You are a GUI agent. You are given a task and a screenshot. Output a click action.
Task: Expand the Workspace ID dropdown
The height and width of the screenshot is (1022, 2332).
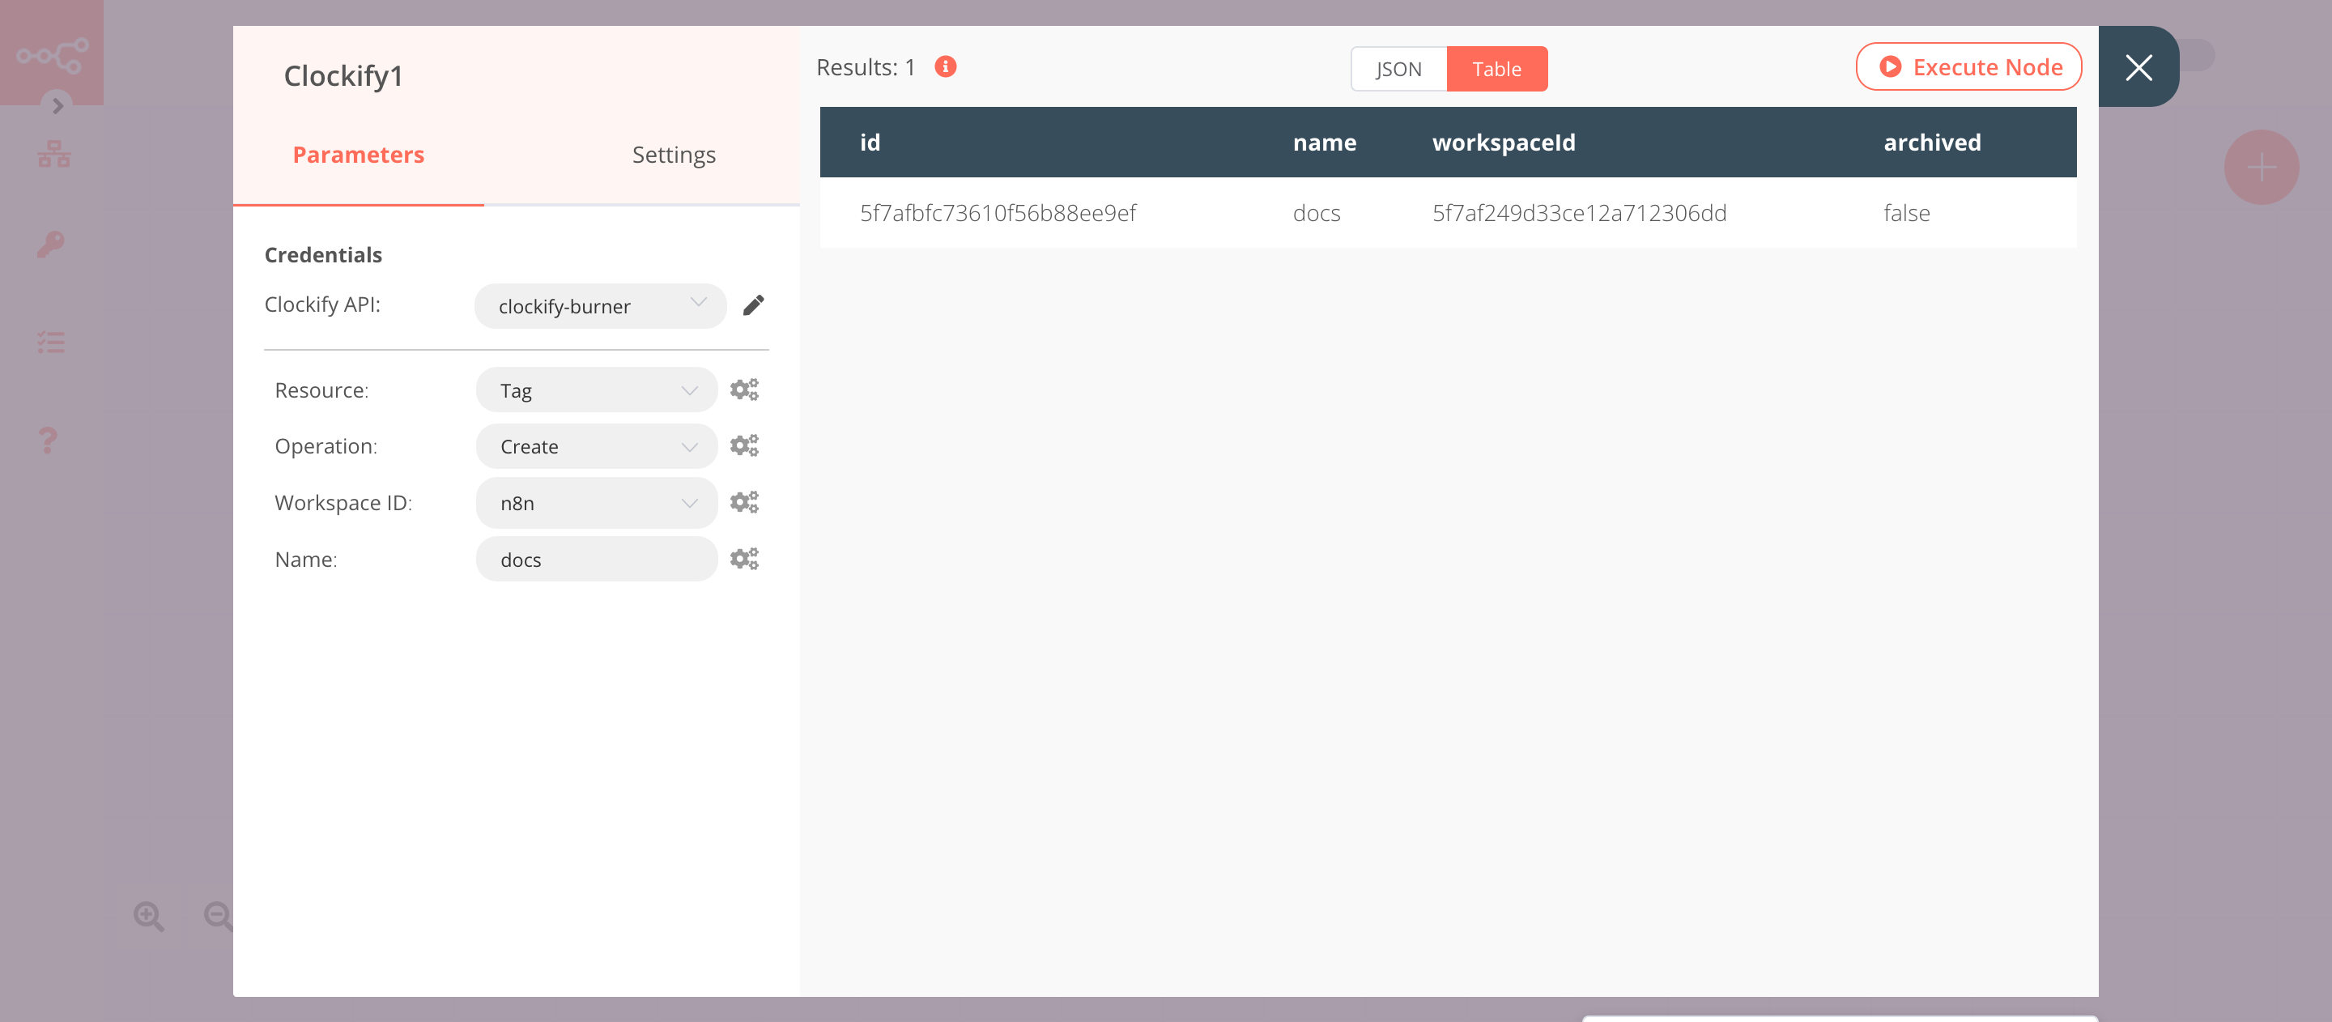pos(595,501)
